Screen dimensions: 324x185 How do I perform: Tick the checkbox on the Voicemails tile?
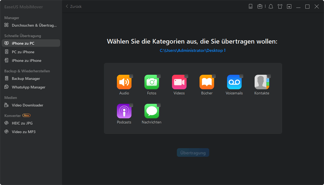pyautogui.click(x=241, y=76)
